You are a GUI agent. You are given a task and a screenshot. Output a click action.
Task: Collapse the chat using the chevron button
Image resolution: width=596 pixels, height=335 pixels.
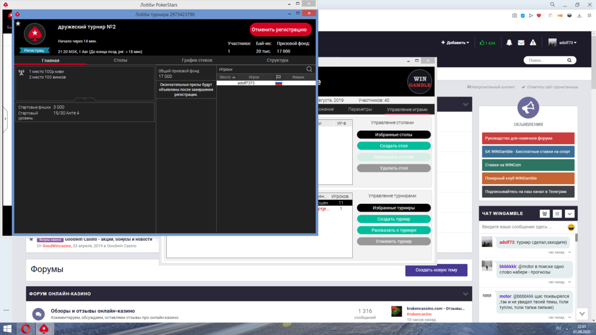570,213
